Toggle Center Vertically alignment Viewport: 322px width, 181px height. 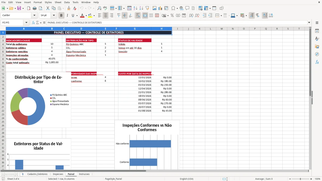(x=125, y=16)
